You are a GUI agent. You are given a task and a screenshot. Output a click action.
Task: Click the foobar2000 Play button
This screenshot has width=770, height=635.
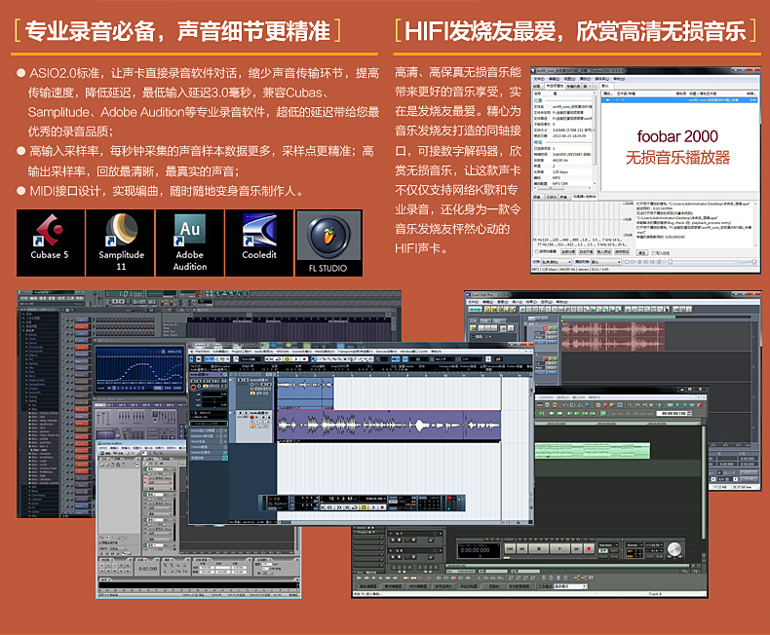(633, 262)
